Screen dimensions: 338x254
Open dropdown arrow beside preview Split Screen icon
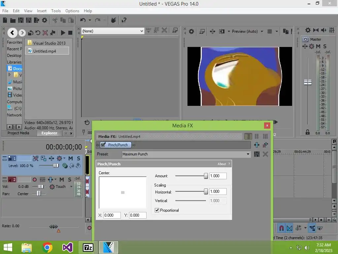coord(229,31)
